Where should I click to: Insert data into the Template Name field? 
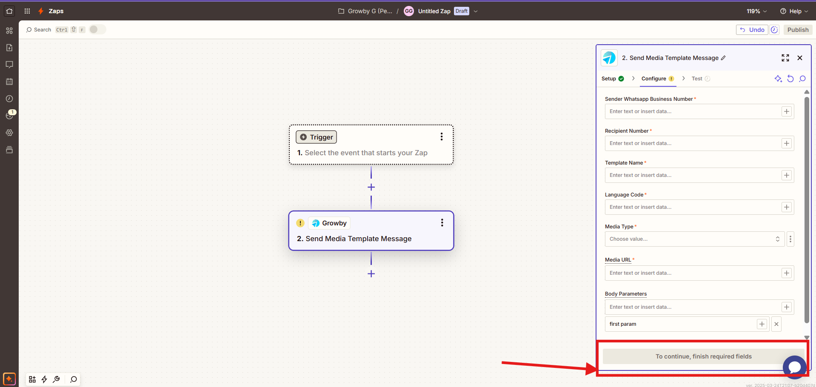point(787,175)
